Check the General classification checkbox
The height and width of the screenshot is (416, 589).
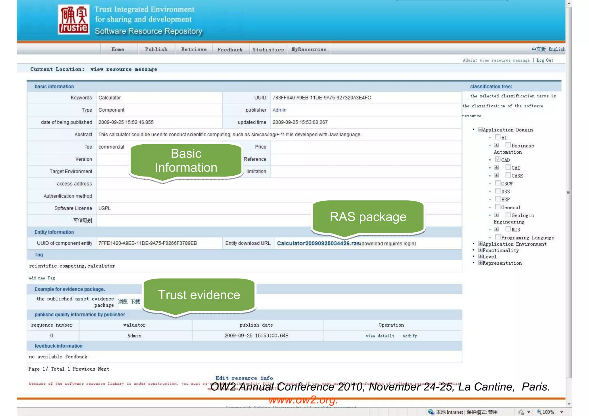pos(498,207)
